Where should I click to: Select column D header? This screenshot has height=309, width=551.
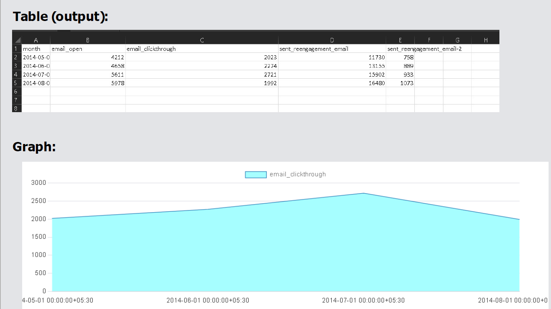332,40
